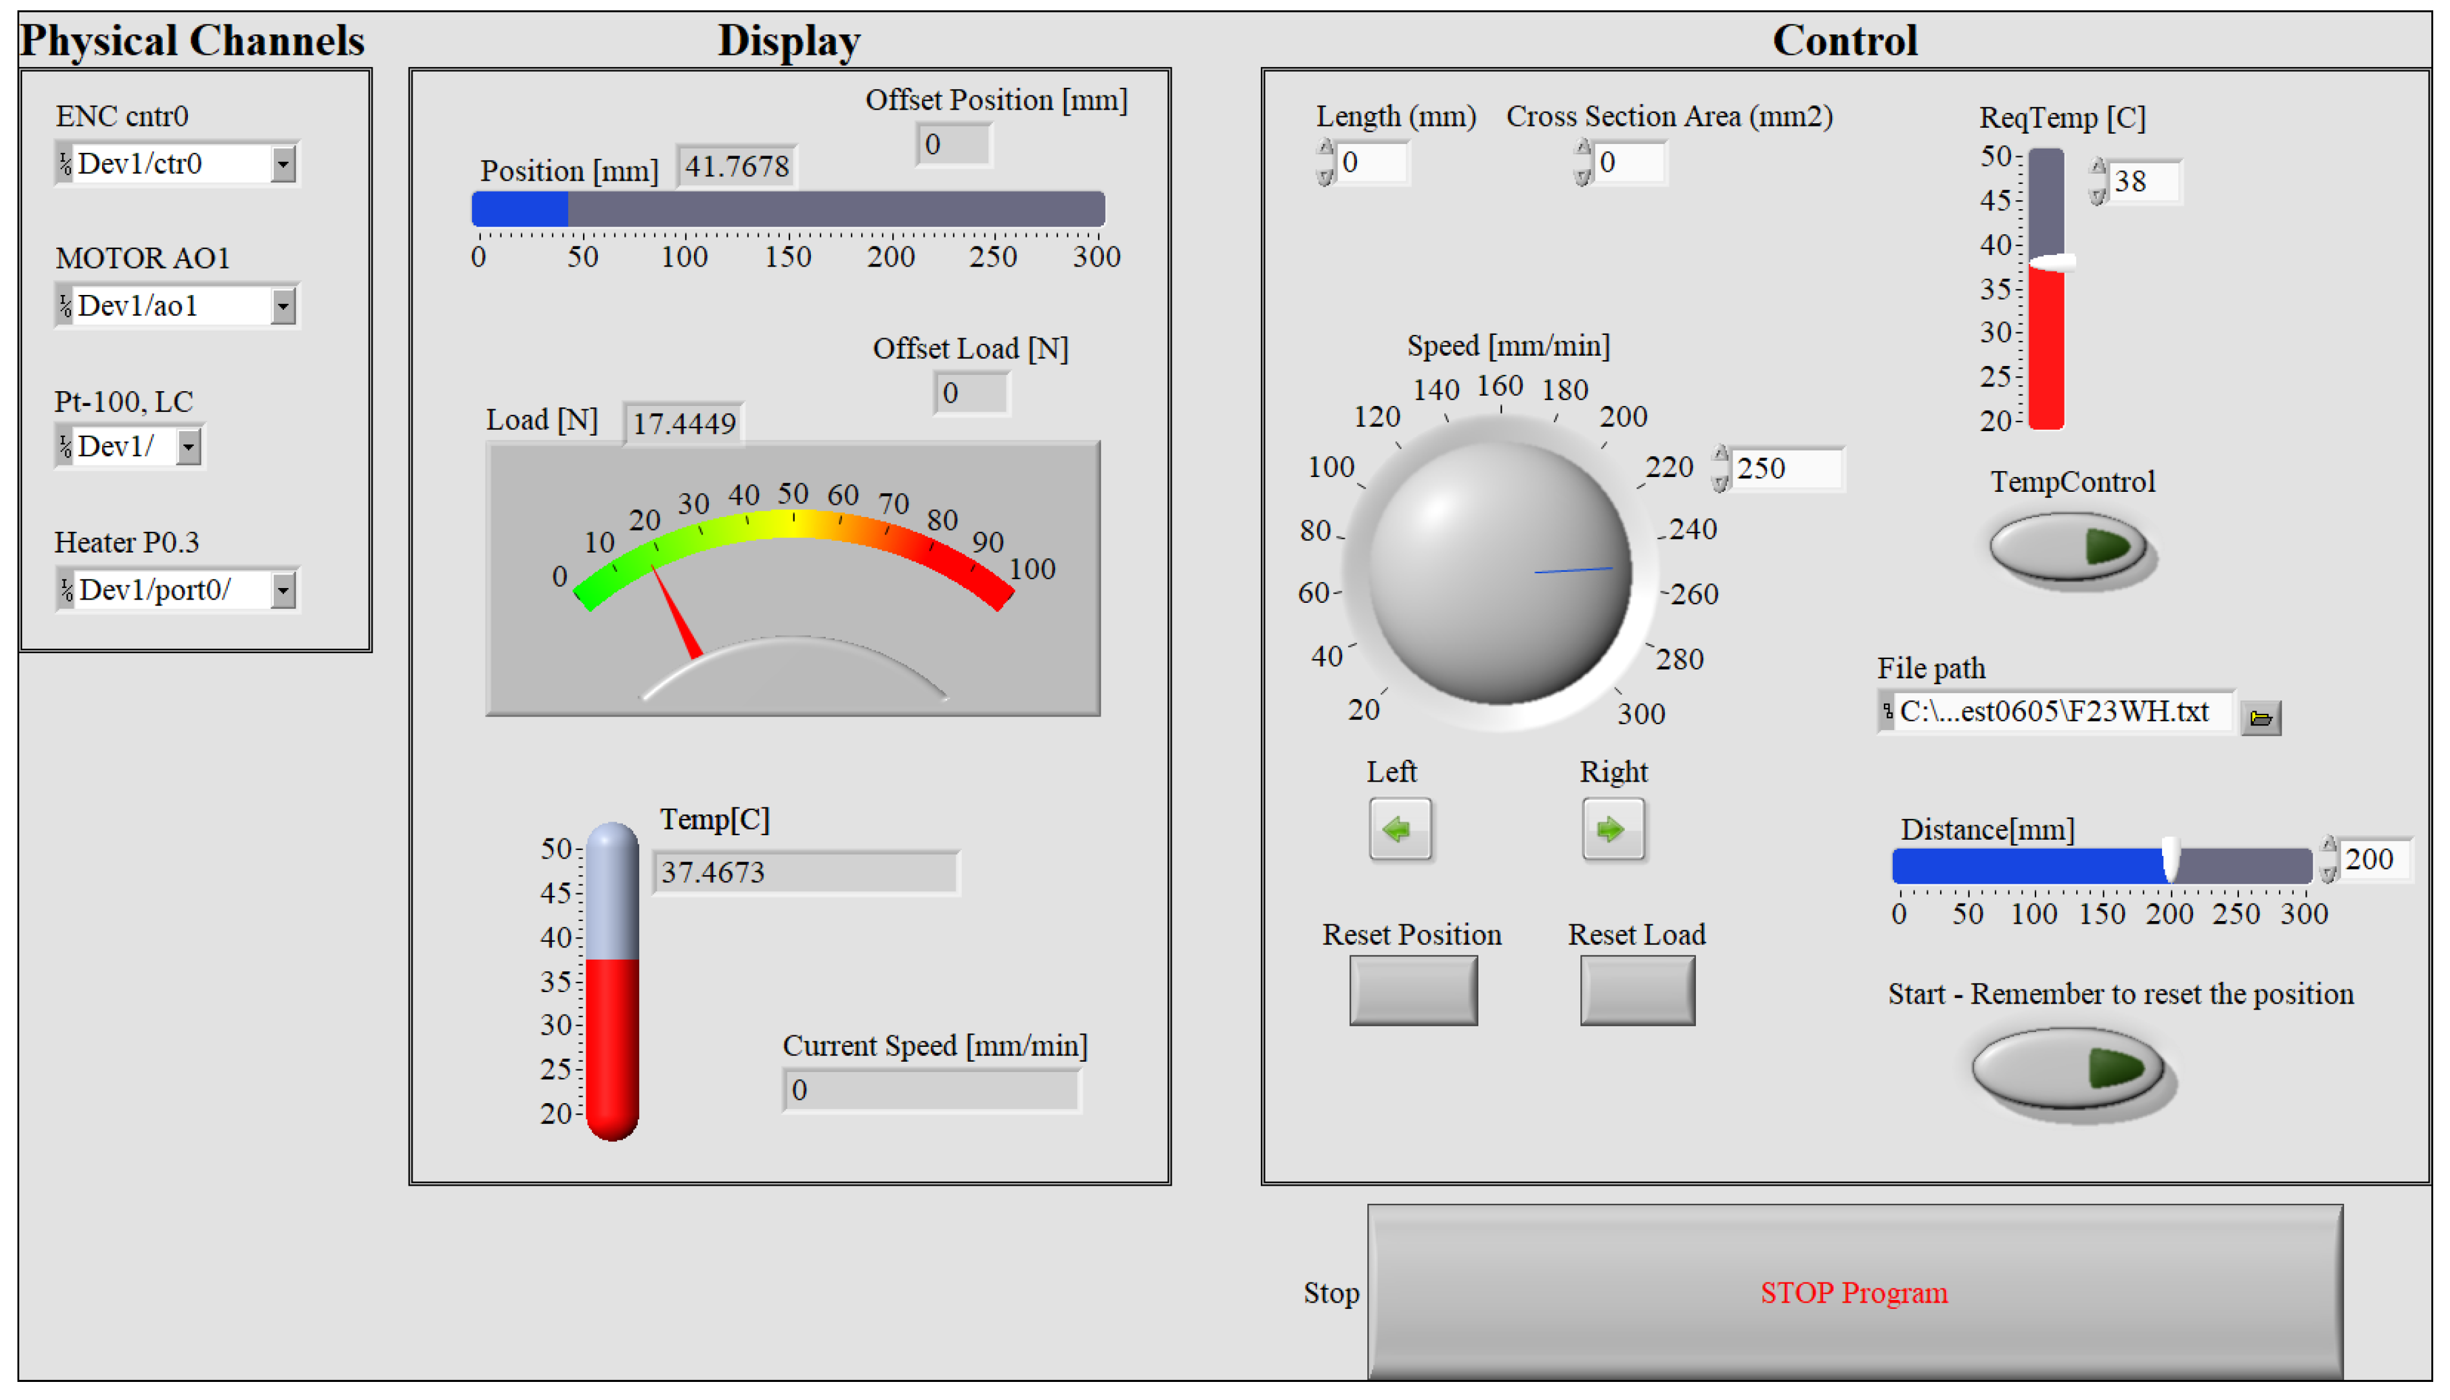This screenshot has height=1400, width=2450.
Task: Click the Right green arrow button
Action: pos(1613,829)
